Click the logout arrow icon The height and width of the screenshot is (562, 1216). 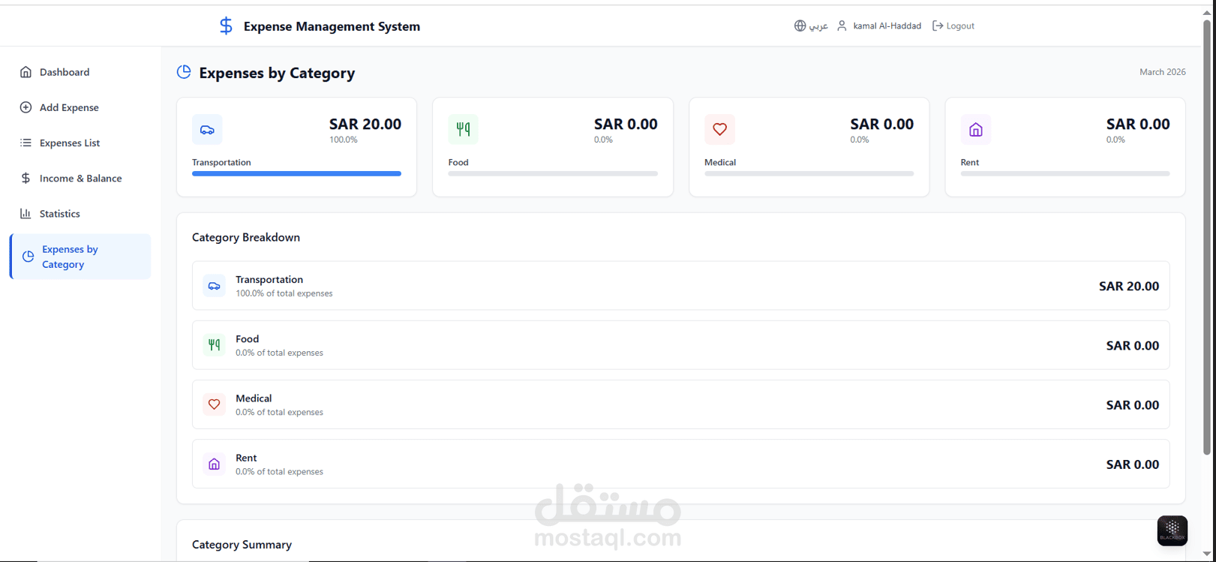pyautogui.click(x=938, y=26)
